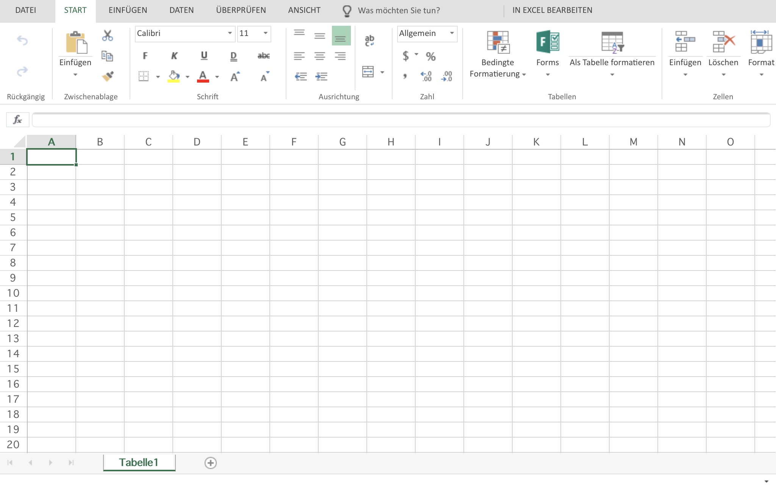Click the fx insert function button

(17, 120)
